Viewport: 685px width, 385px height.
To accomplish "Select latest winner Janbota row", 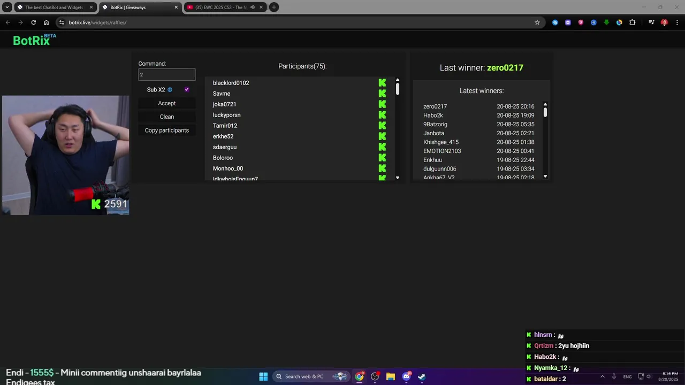I will 479,133.
